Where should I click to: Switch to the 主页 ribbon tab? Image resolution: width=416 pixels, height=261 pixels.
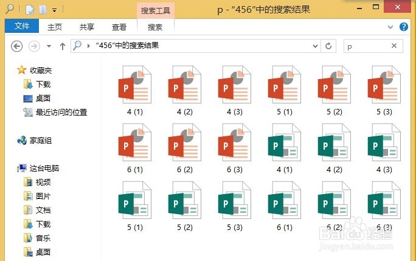pos(55,27)
